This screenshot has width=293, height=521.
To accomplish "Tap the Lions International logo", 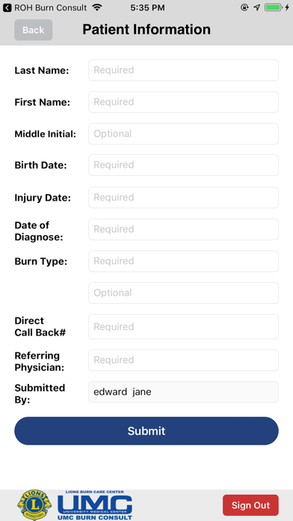I will click(x=34, y=505).
